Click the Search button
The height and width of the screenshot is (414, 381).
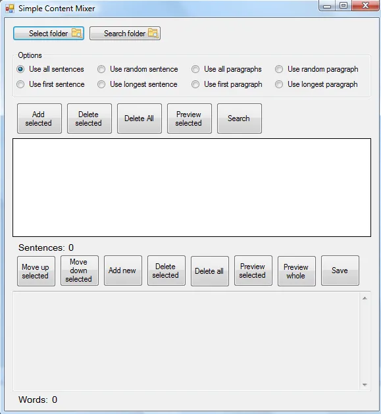[240, 118]
